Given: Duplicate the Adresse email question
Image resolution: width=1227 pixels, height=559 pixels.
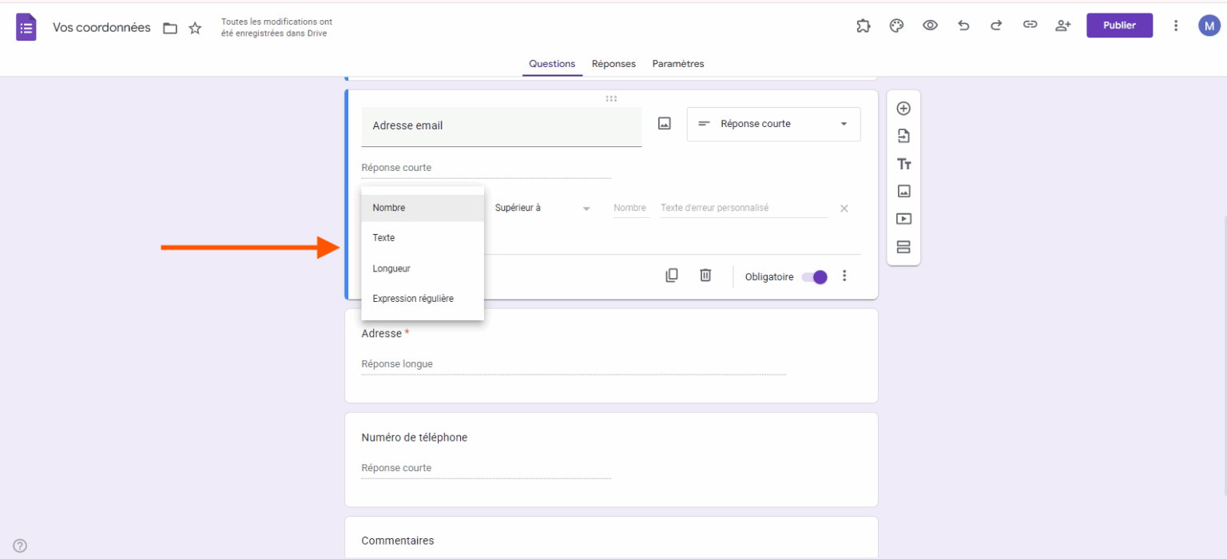Looking at the screenshot, I should 671,275.
